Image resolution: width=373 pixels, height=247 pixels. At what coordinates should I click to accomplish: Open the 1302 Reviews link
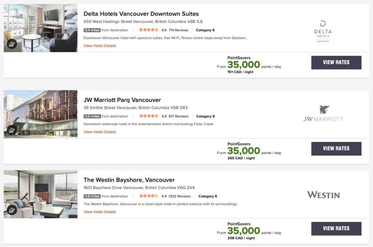click(x=179, y=196)
